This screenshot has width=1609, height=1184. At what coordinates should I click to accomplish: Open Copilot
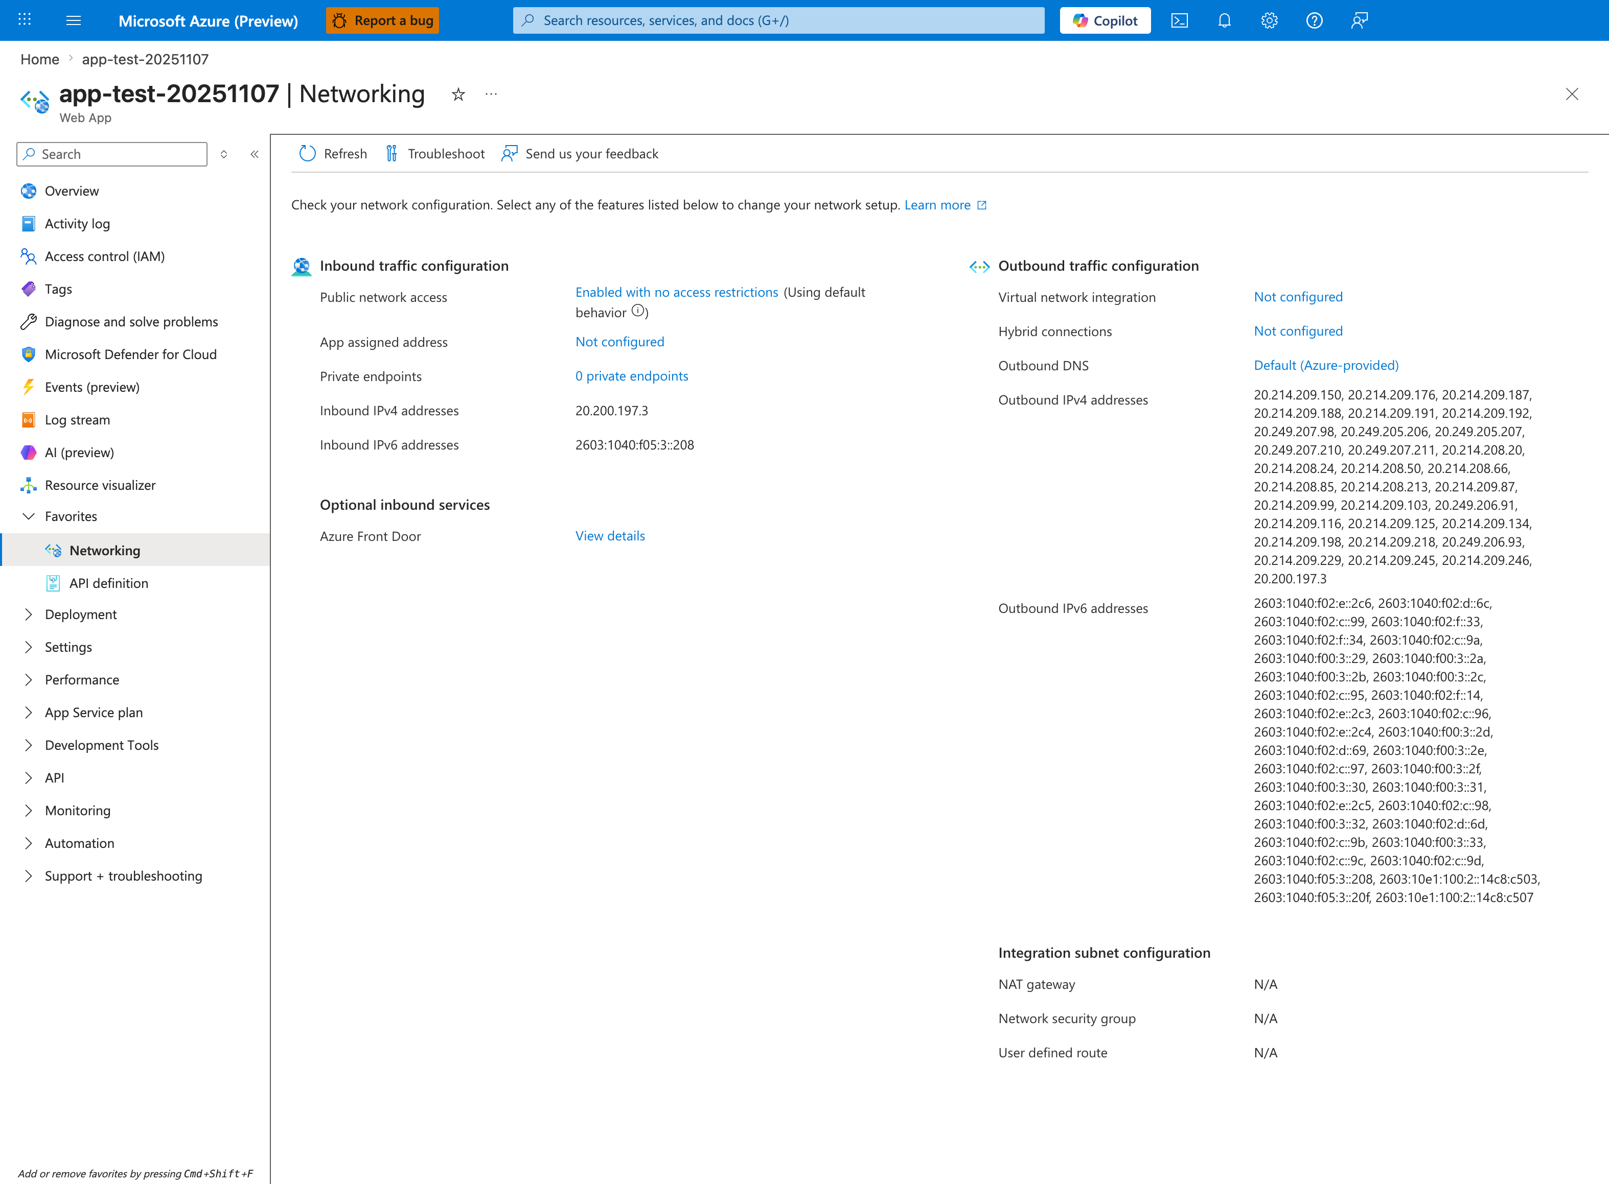[1105, 20]
